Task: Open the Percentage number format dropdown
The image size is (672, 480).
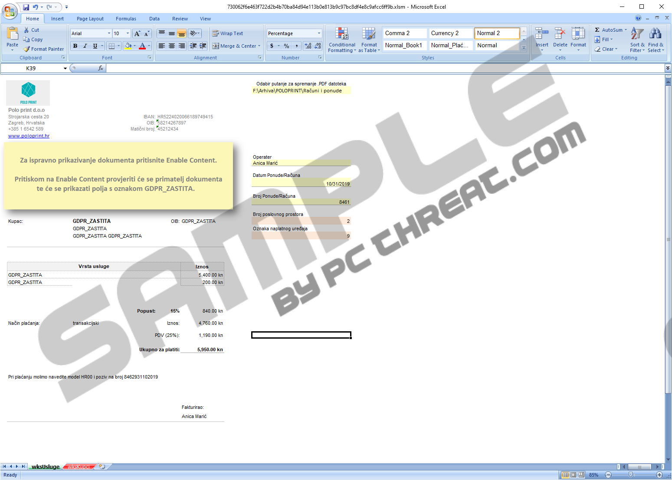Action: [319, 33]
